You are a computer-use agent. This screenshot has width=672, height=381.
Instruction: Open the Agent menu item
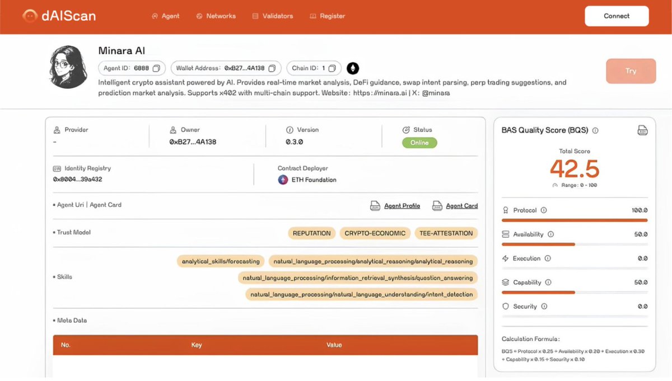[x=166, y=16]
